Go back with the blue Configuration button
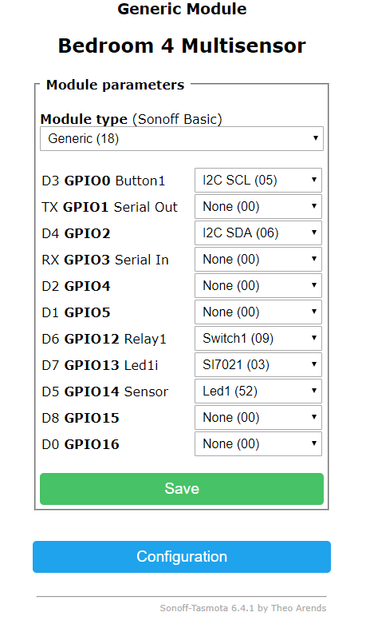 [182, 557]
